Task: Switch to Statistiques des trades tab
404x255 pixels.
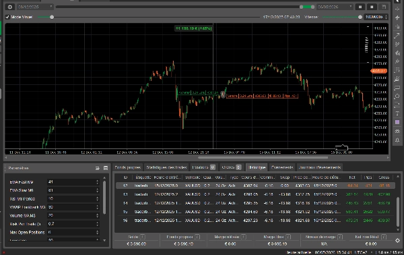Action: click(166, 167)
